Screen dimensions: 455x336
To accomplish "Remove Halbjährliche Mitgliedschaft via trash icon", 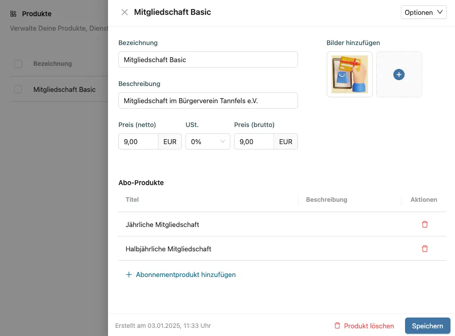I will pos(424,248).
